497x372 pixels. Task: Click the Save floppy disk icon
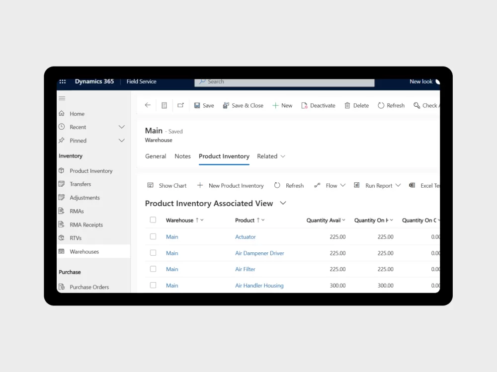click(197, 105)
